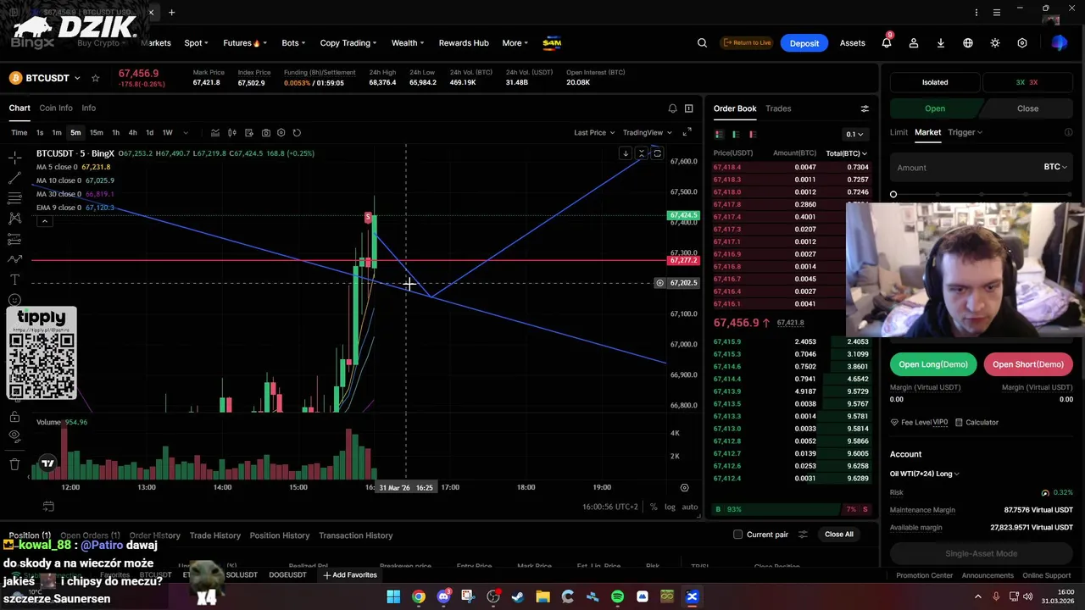Open Steam from the taskbar
The width and height of the screenshot is (1085, 610).
pyautogui.click(x=518, y=596)
